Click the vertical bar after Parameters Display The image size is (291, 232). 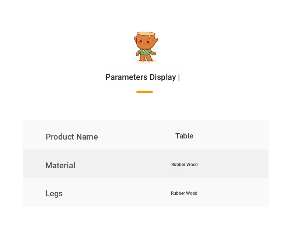[179, 77]
